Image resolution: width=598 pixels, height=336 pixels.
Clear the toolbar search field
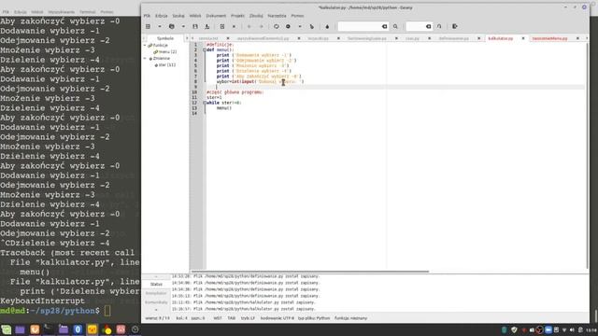coord(384,27)
